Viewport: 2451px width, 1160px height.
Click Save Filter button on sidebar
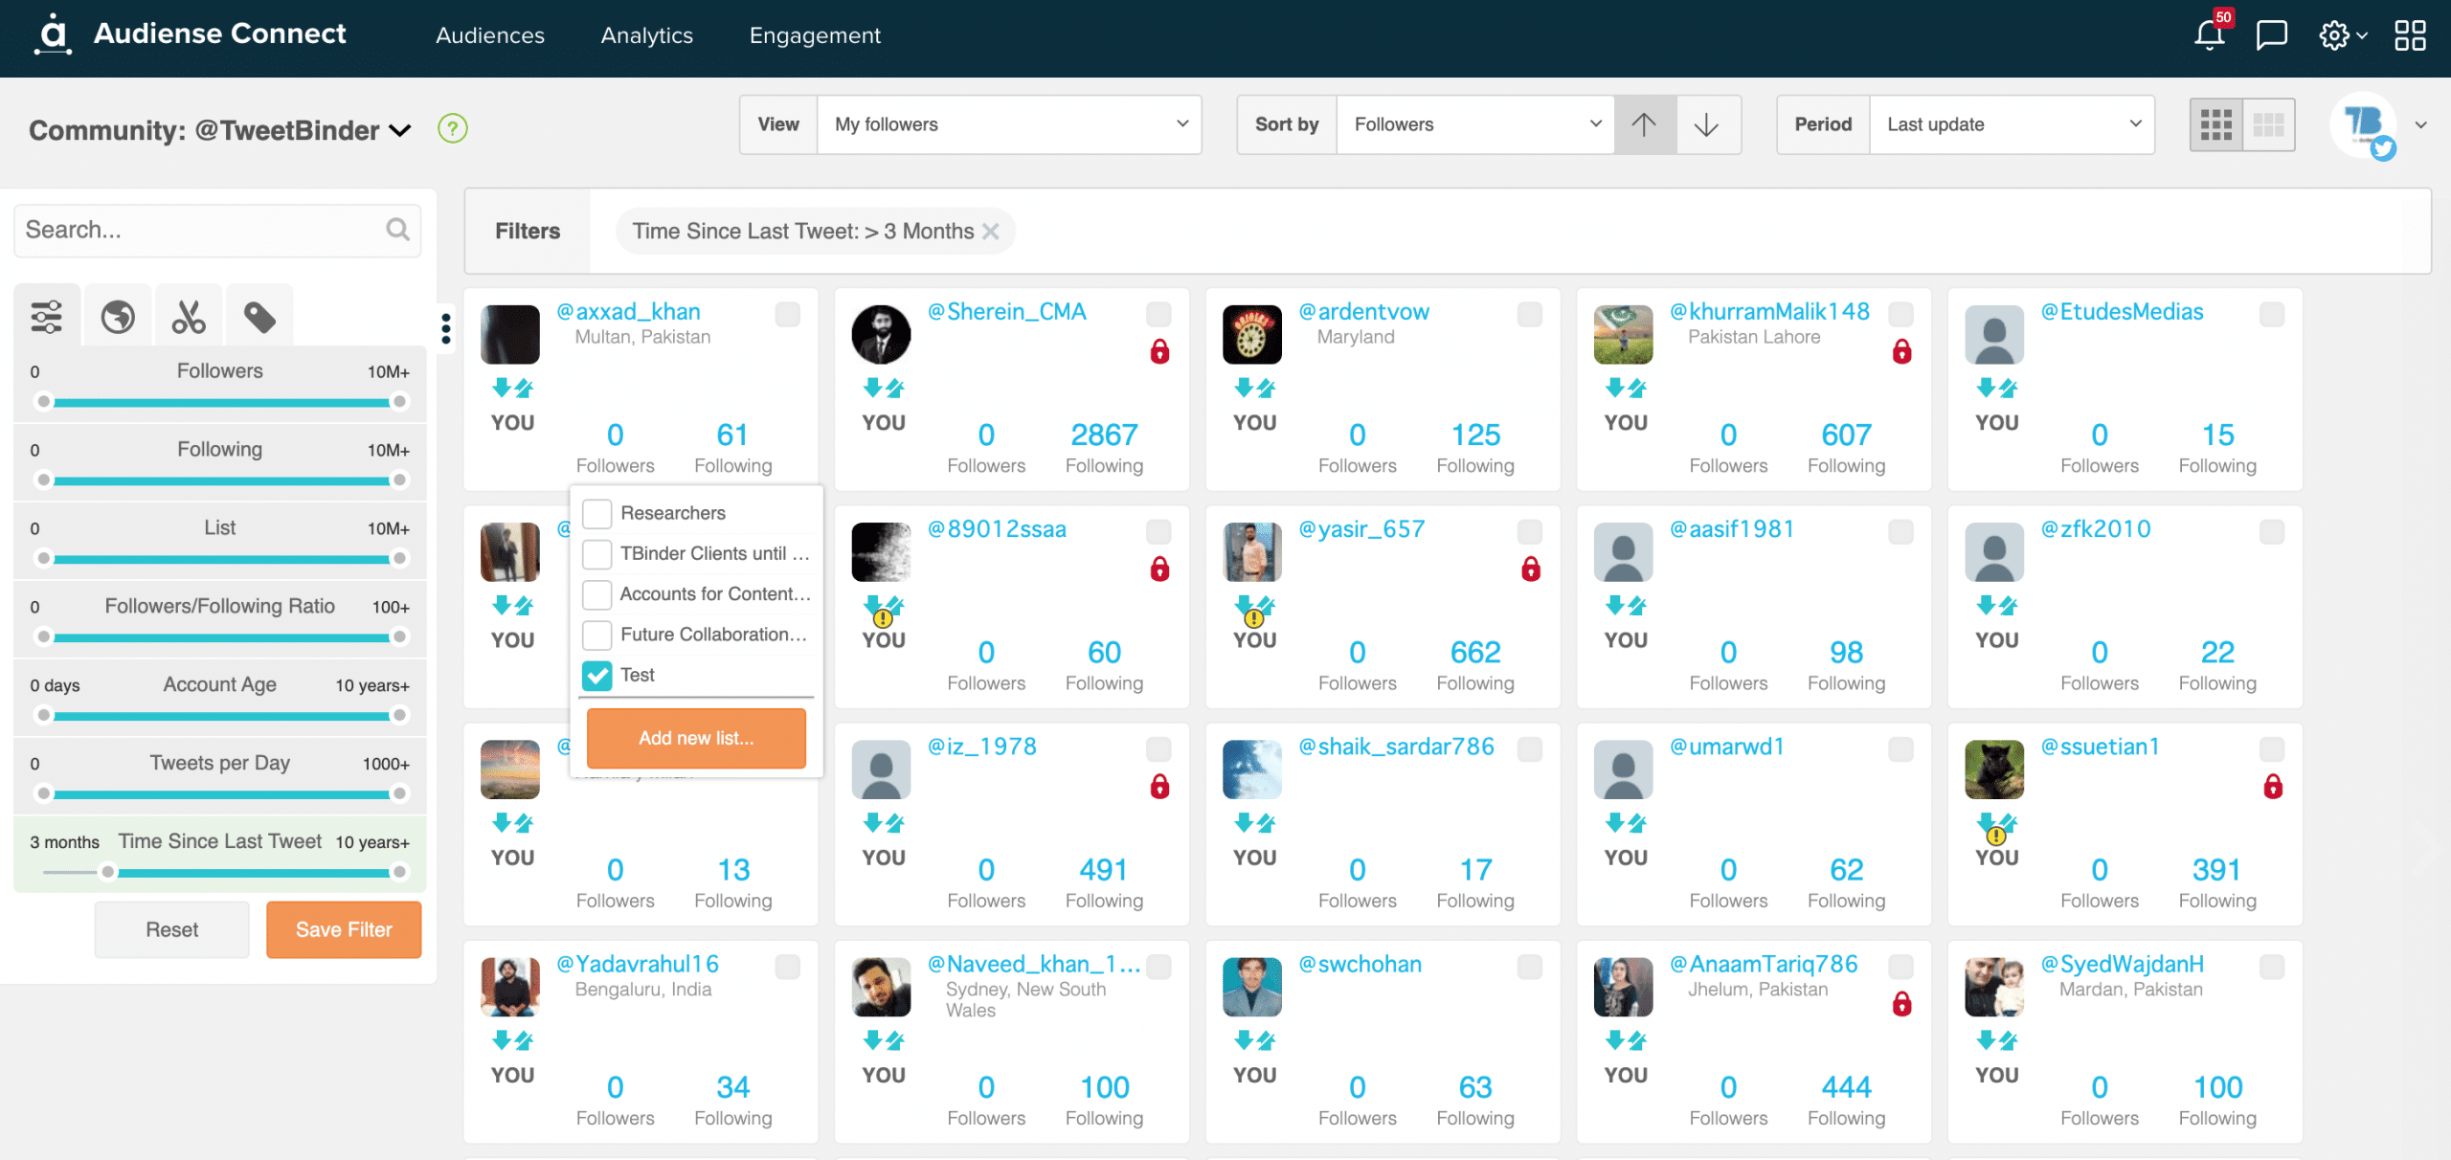(x=344, y=930)
